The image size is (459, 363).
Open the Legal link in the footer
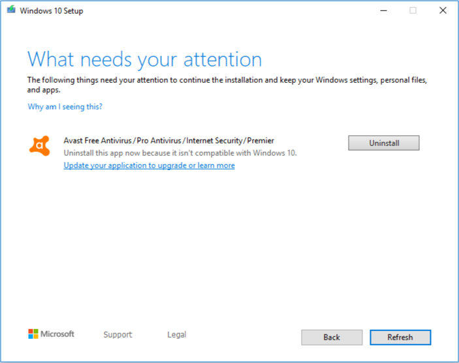click(x=176, y=334)
